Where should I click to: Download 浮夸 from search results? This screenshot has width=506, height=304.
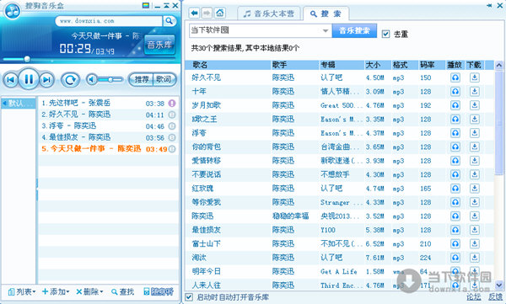474,133
